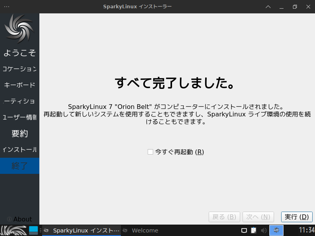
Task: Click the すべて完了しました。 heading
Action: pyautogui.click(x=174, y=83)
